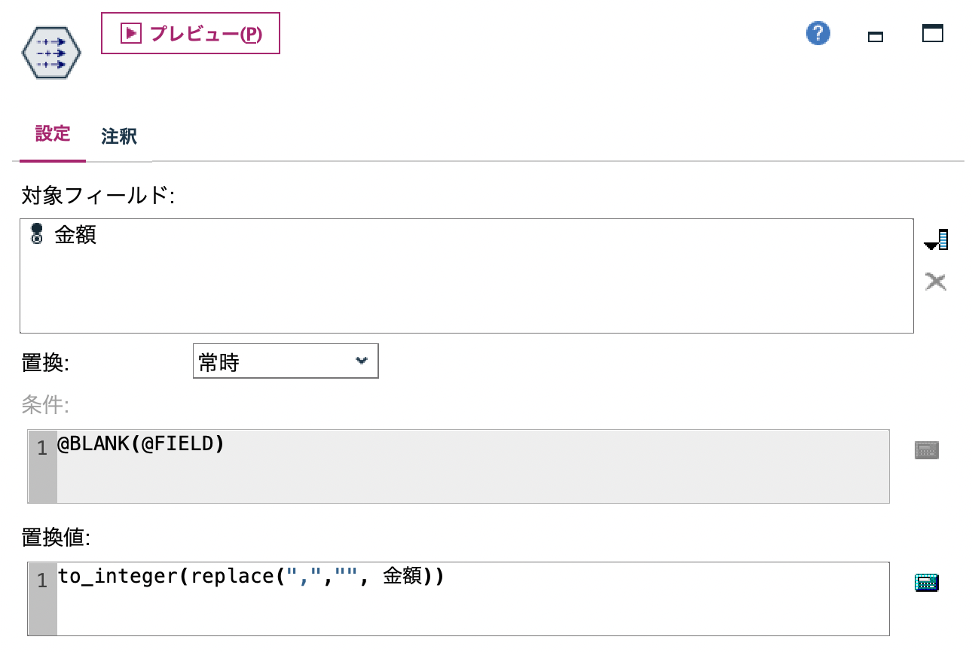Click the field picker icon beside 対象フィールド
Viewport: 972px width, 652px height.
click(x=935, y=239)
